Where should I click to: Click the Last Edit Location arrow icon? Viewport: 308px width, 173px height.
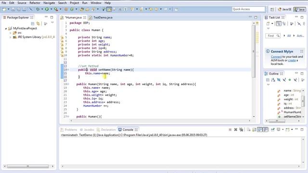click(151, 9)
